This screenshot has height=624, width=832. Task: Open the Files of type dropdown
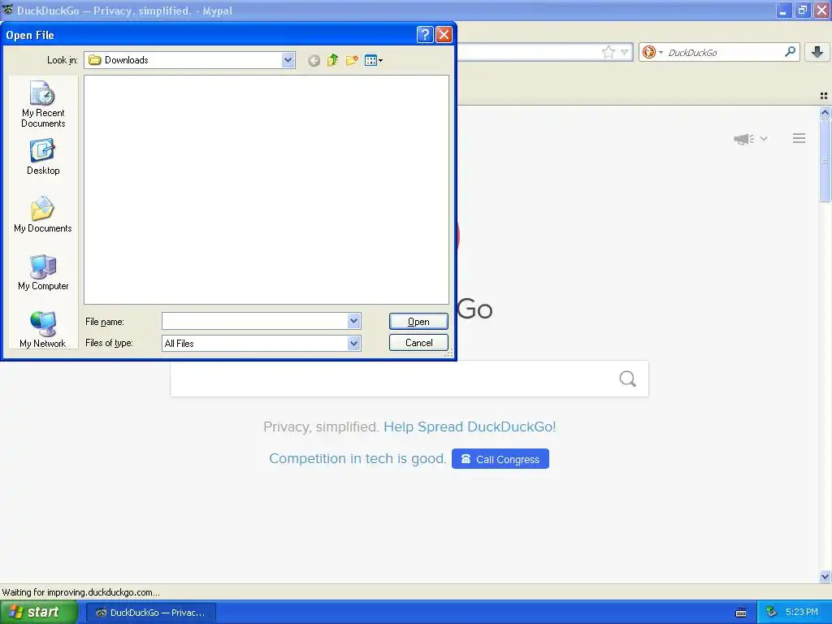354,344
